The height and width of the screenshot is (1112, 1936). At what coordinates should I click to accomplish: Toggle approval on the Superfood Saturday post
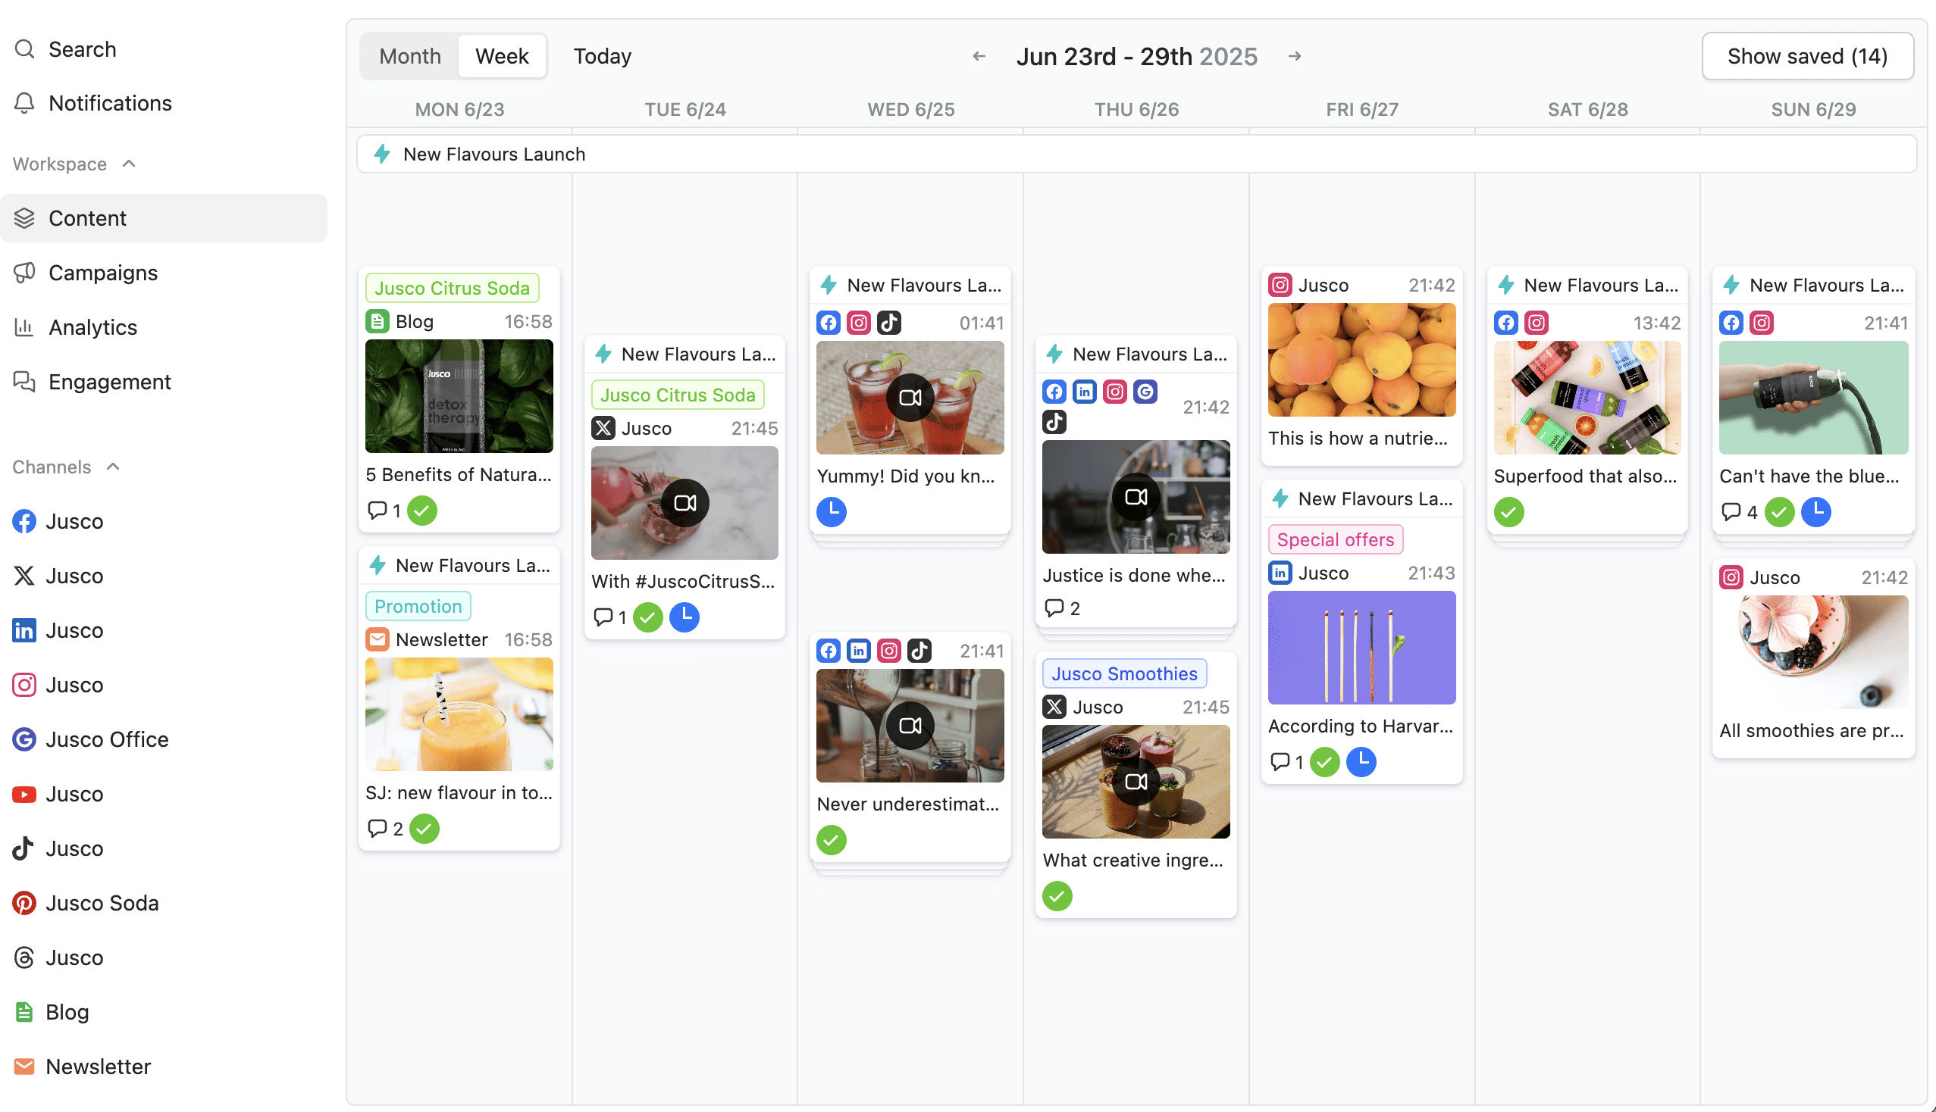(1508, 513)
